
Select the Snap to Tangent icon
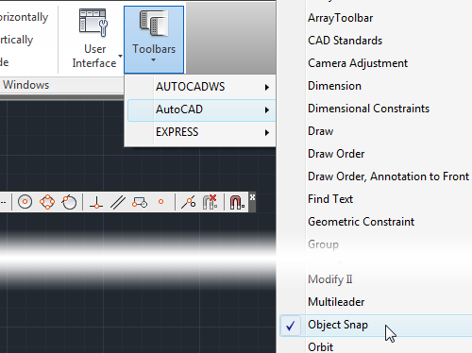coord(69,202)
